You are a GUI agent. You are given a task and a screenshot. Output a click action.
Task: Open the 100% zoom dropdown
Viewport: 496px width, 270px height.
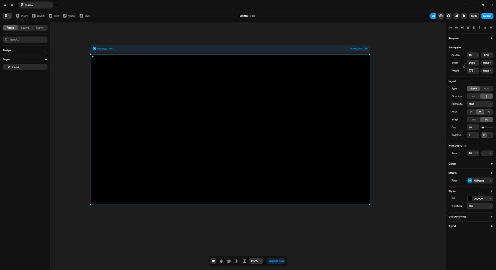(x=256, y=261)
